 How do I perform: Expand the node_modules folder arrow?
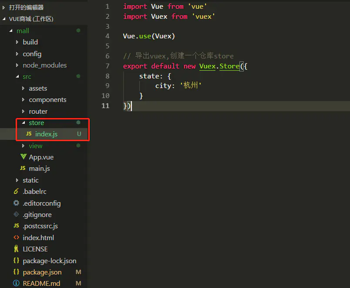17,65
